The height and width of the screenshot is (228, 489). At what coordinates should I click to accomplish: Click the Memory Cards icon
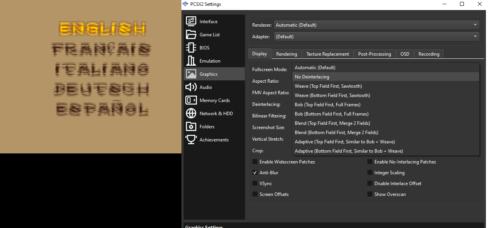coord(191,100)
